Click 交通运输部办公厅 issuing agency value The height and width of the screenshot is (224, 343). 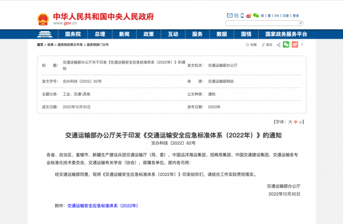223,65
